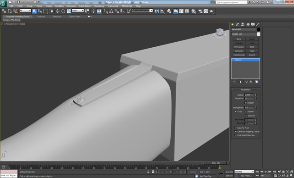
Task: Apply the Symmetry modifier button
Action: (x=239, y=51)
